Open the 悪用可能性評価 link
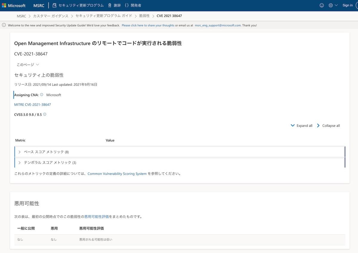Viewport: 358px width, 253px height. coord(96,217)
